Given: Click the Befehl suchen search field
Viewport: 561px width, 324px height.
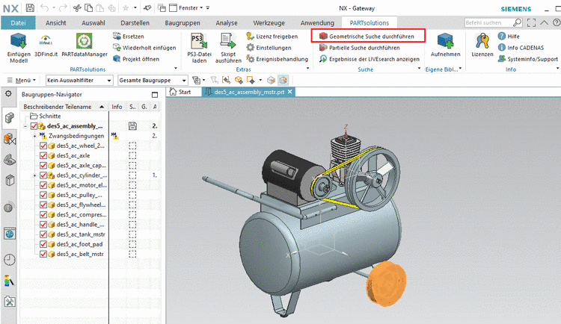Looking at the screenshot, I should (488, 22).
